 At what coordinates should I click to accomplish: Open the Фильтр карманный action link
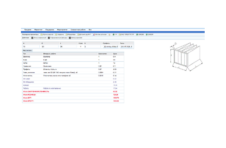click(x=40, y=38)
